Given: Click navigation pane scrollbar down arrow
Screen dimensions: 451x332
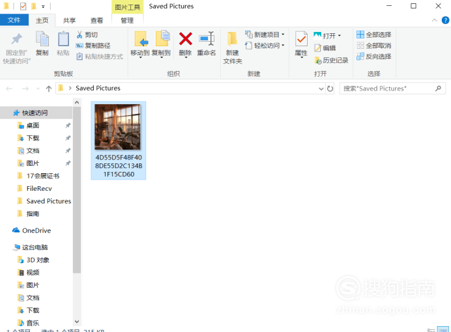Looking at the screenshot, I should tap(77, 322).
